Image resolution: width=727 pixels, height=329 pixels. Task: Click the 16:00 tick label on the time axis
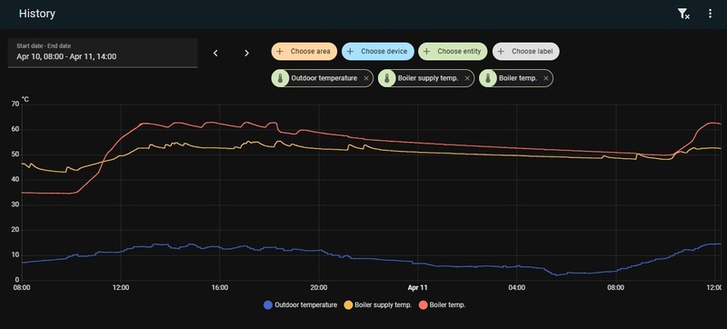(220, 288)
